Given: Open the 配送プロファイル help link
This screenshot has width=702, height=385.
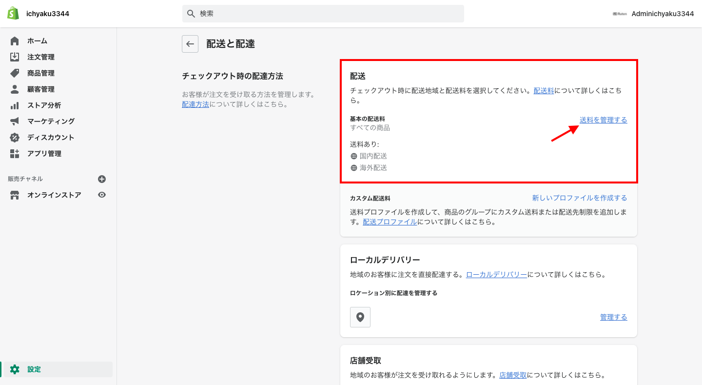Looking at the screenshot, I should 390,222.
